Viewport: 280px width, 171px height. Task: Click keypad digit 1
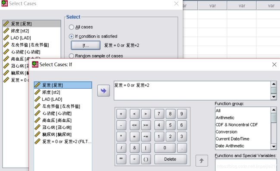[x=159, y=137]
